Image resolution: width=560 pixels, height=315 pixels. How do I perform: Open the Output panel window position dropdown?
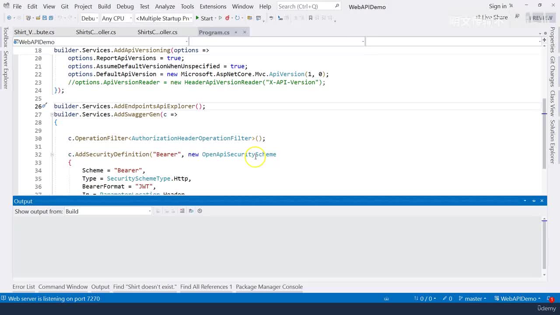coord(525,201)
